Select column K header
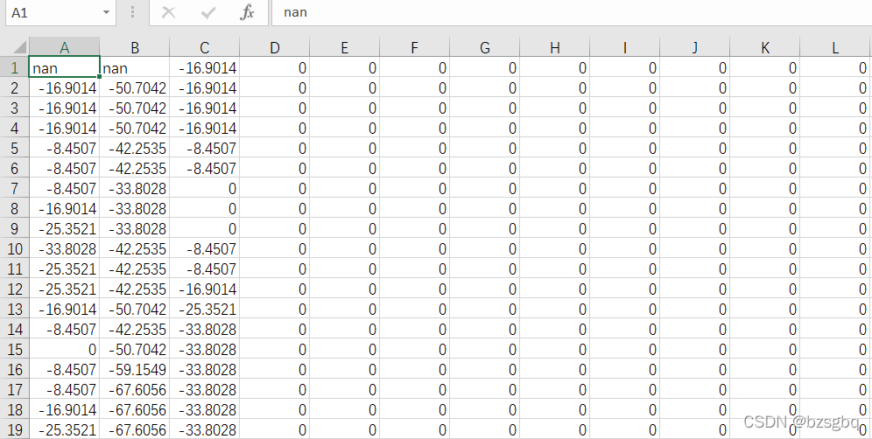Viewport: 872px width, 439px height. click(765, 47)
